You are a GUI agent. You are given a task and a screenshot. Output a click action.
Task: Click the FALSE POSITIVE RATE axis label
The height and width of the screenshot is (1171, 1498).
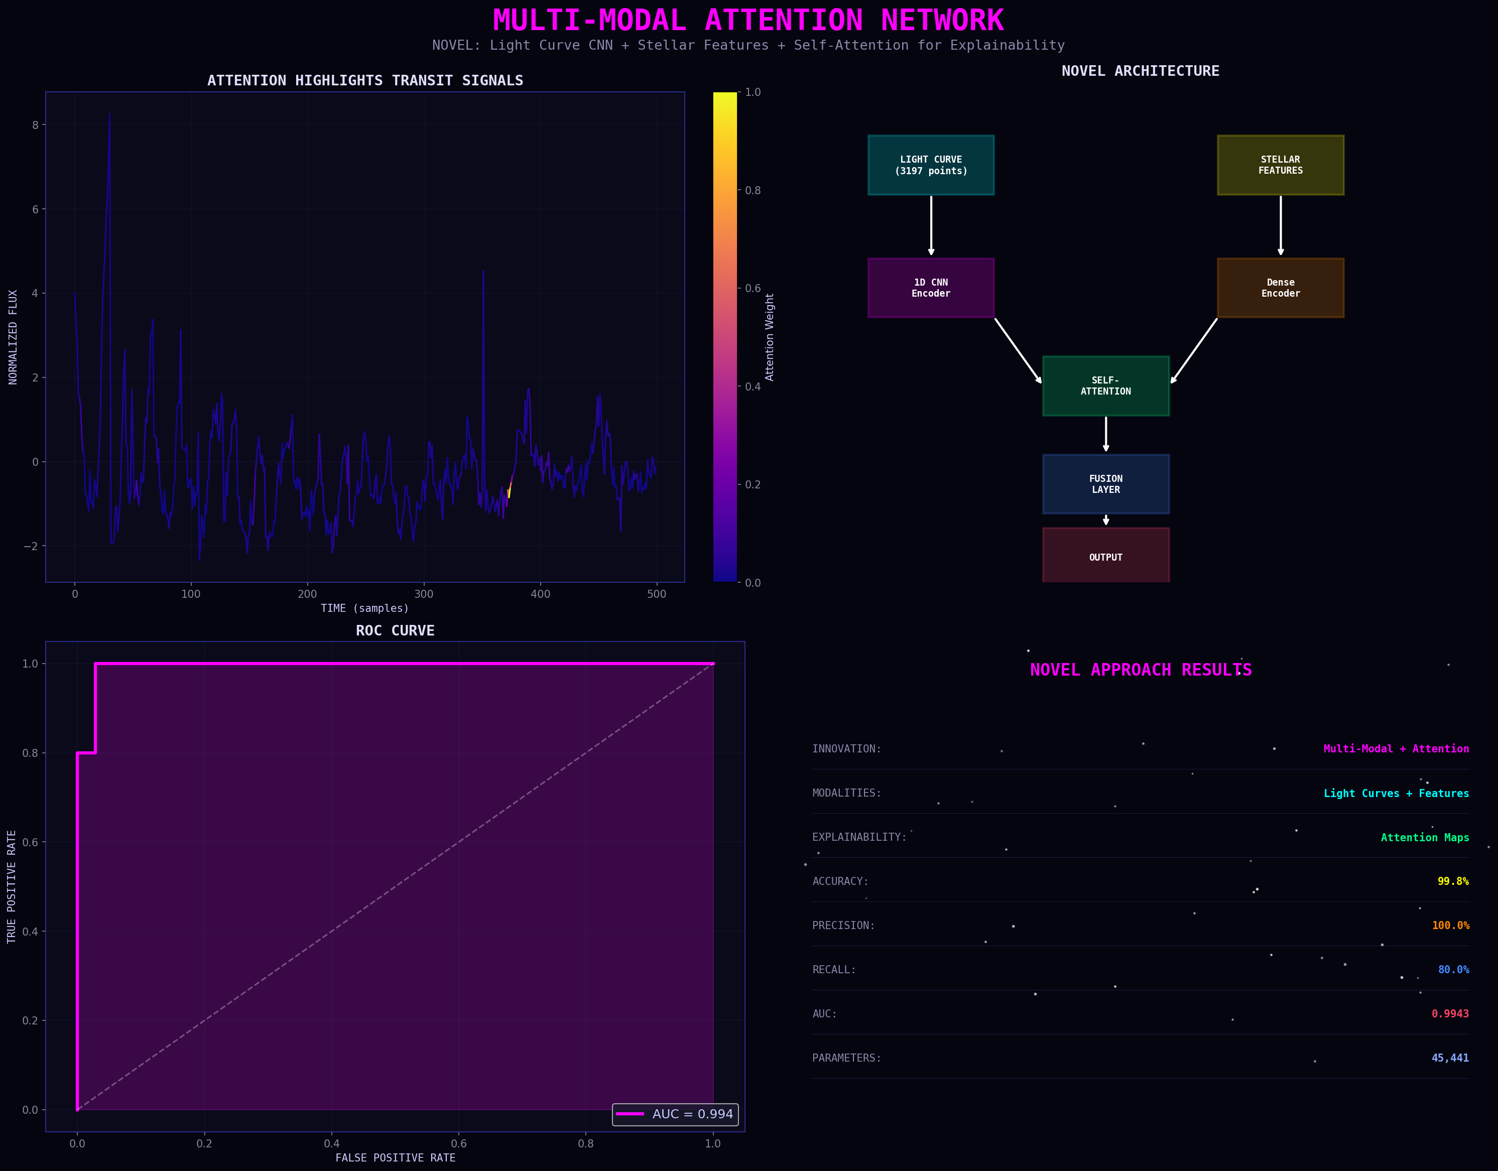395,1158
